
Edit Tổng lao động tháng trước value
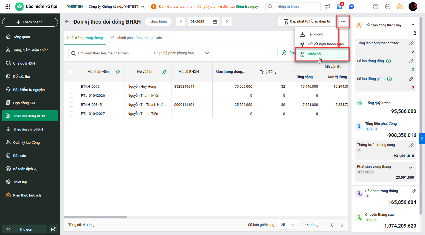coord(411,43)
